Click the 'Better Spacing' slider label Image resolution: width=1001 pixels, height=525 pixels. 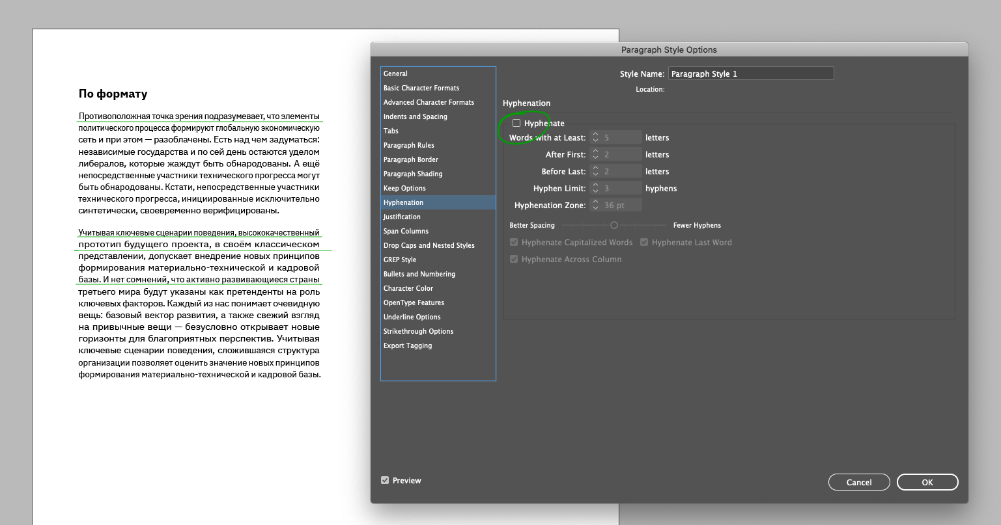(x=532, y=225)
